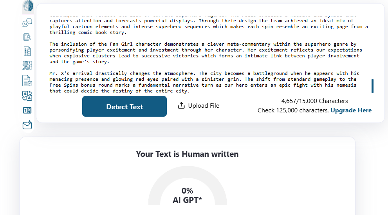Click the 'Your Text is Human written' heading

point(187,154)
